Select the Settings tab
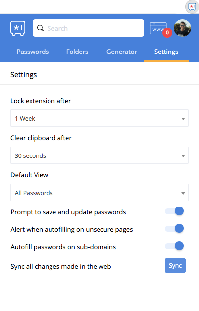This screenshot has height=311, width=199. tap(166, 52)
